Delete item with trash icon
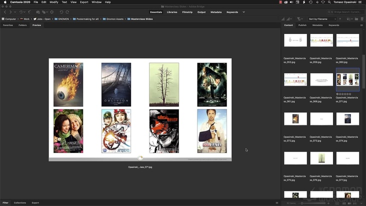 click(362, 19)
